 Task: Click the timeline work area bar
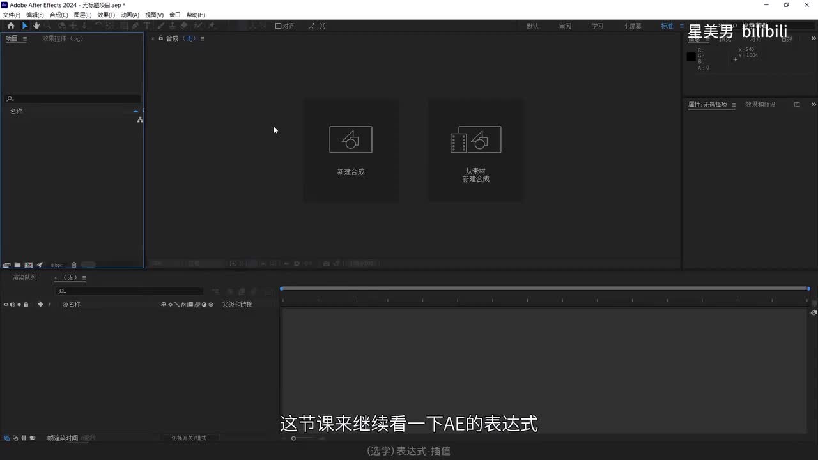(x=544, y=289)
